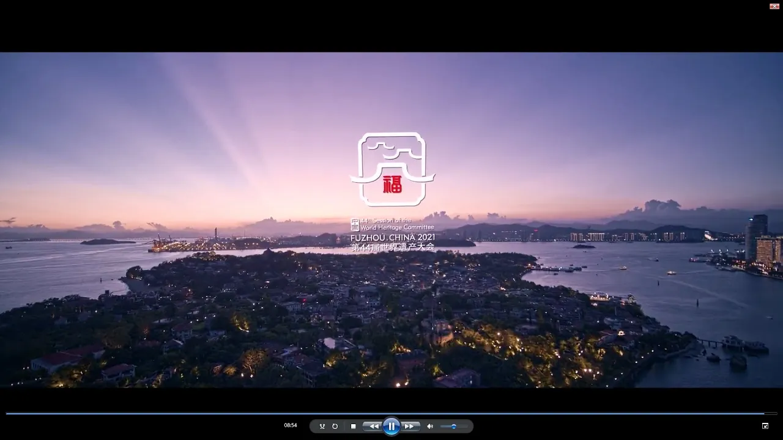Image resolution: width=783 pixels, height=440 pixels.
Task: Exit full-screen mode using the corner icon
Action: pyautogui.click(x=765, y=425)
